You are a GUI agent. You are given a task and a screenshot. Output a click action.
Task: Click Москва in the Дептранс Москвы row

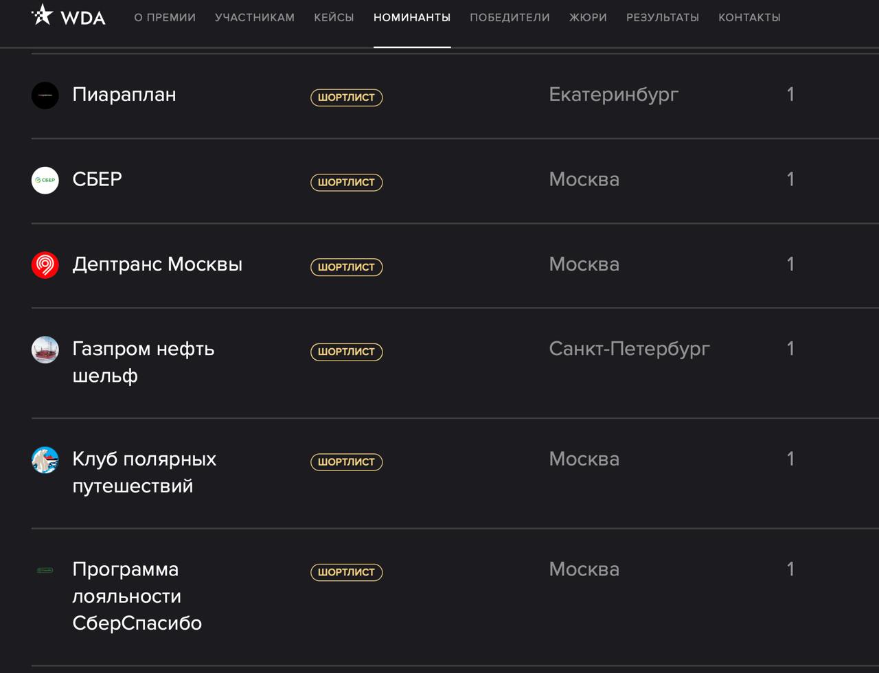[x=584, y=264]
